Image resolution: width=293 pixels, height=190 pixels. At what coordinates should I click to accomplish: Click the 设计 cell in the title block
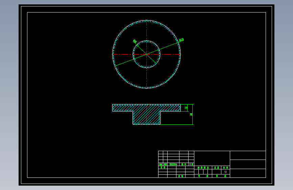[x=163, y=167]
